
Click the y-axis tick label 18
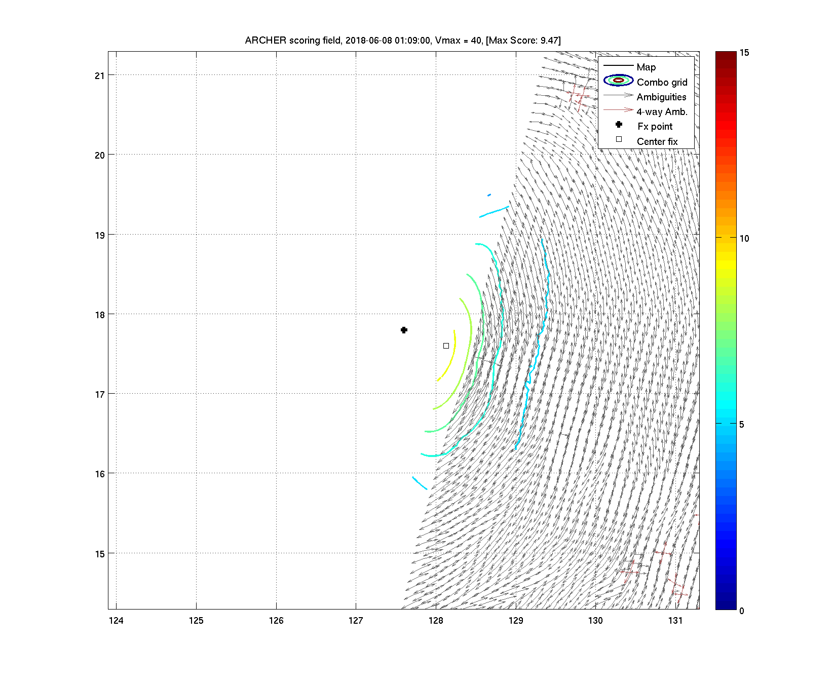pos(100,315)
